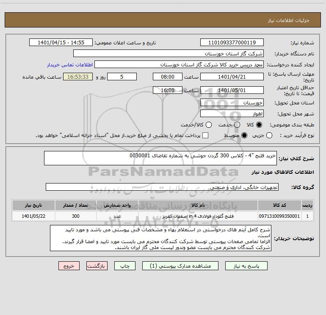Click price validity date 1401/05/01
The width and height of the screenshot is (326, 315).
[232, 90]
